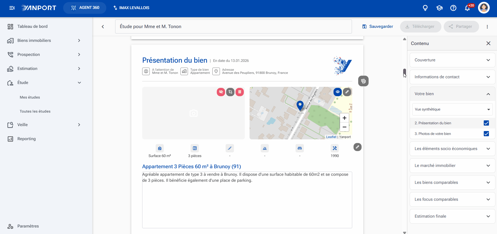The image size is (497, 234).
Task: Expand Le marché immobilier section
Action: coord(452,166)
